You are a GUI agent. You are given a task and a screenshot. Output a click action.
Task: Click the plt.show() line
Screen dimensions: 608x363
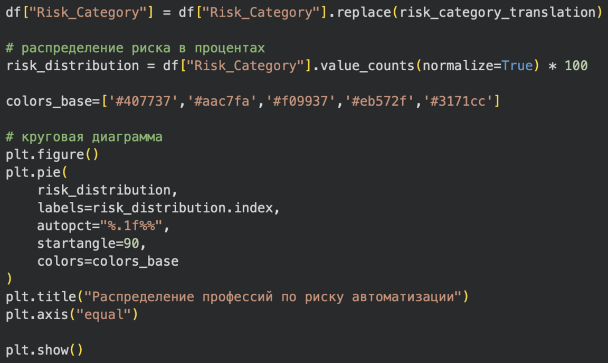(x=45, y=350)
